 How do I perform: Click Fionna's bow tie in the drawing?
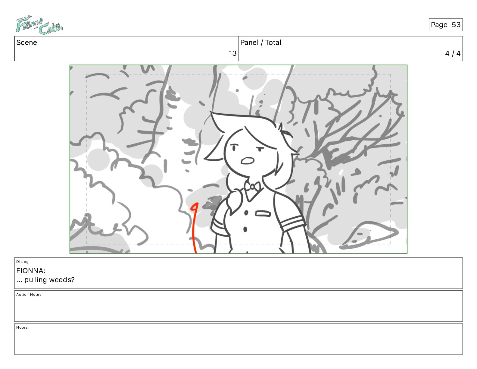click(x=252, y=187)
